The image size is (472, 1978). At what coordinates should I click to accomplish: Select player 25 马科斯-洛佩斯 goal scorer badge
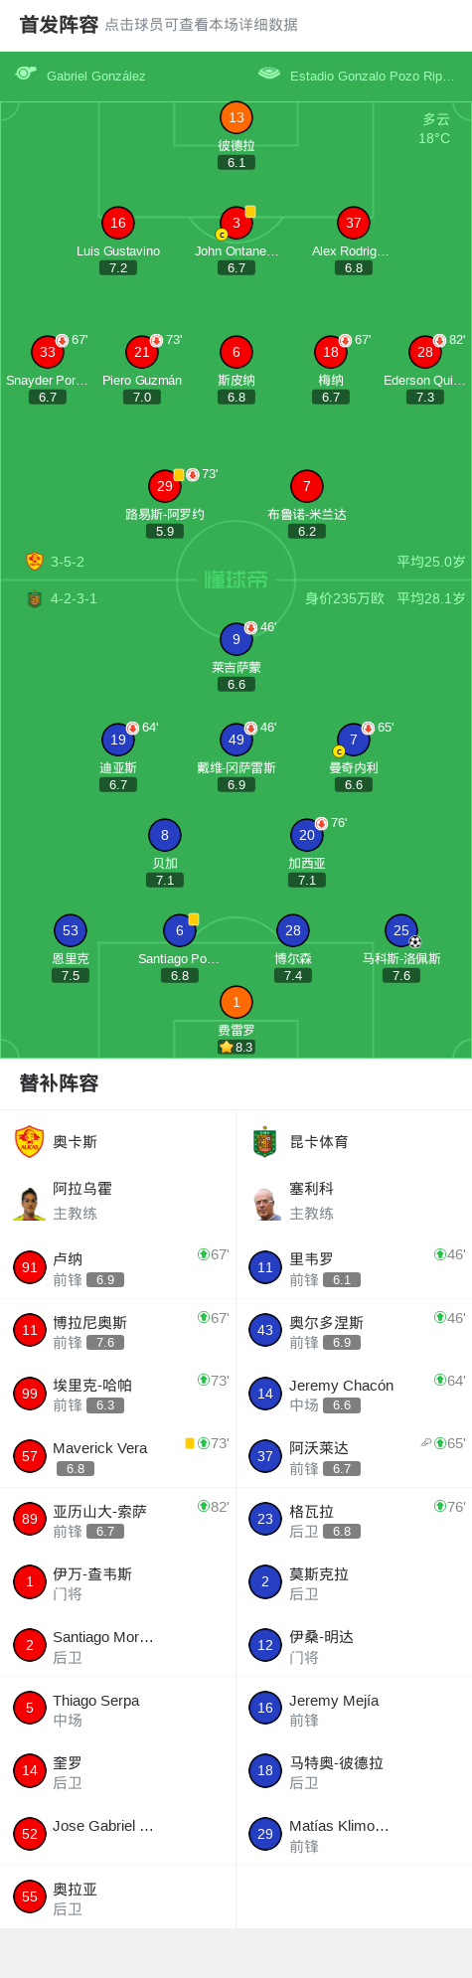401,930
